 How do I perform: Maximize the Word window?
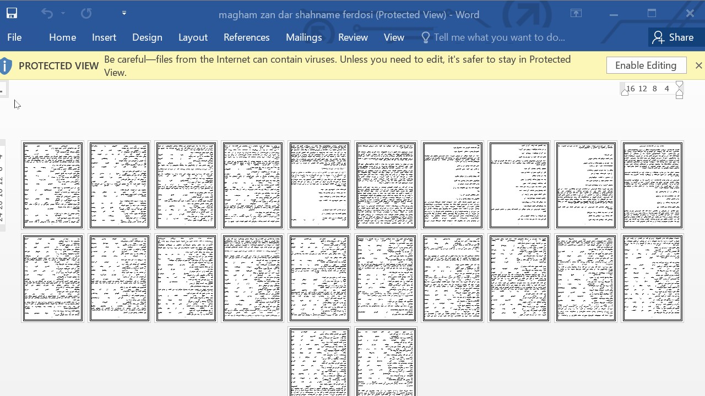(652, 13)
